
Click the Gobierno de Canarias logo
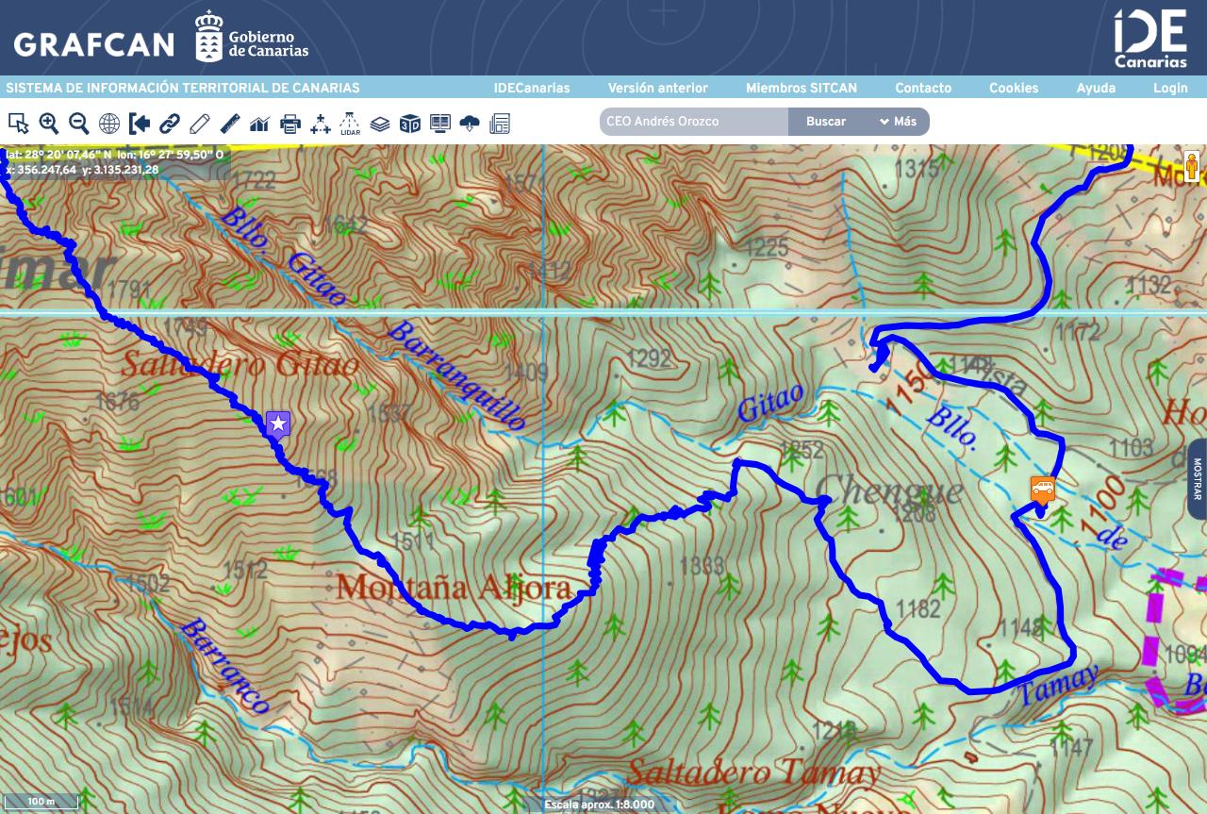pyautogui.click(x=252, y=38)
